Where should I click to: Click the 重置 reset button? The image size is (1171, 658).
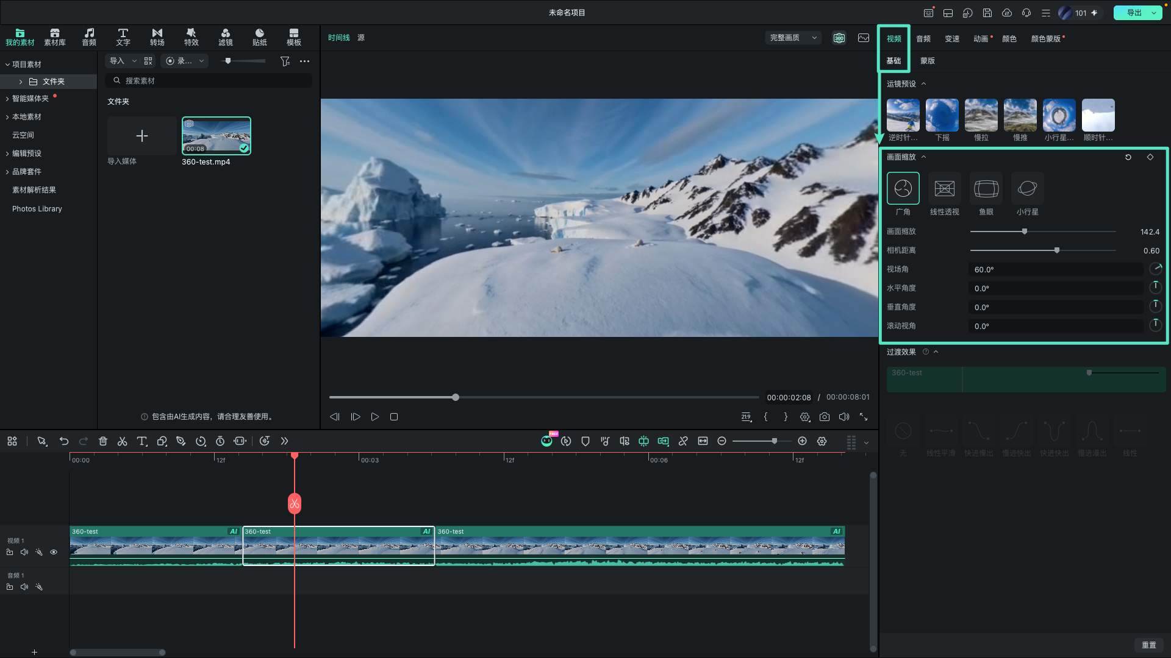(1149, 645)
